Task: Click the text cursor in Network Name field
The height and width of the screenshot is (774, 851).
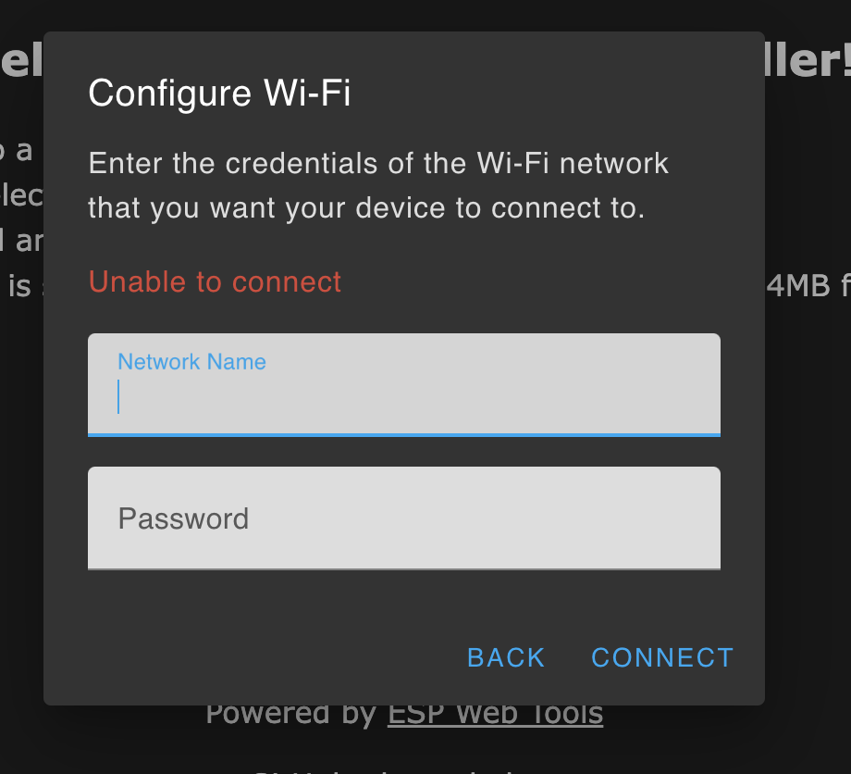Action: 118,395
